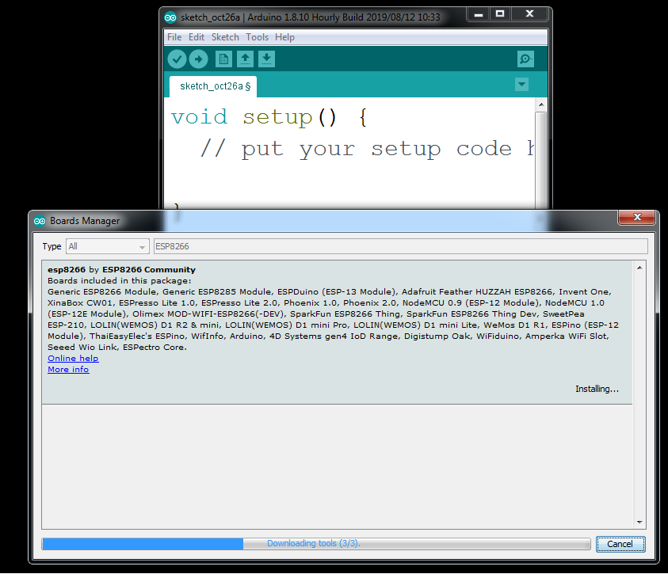The height and width of the screenshot is (574, 668).
Task: Cancel the board installation
Action: point(620,544)
